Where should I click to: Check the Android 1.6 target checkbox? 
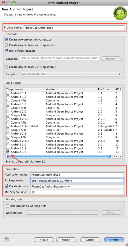click(x=8, y=104)
